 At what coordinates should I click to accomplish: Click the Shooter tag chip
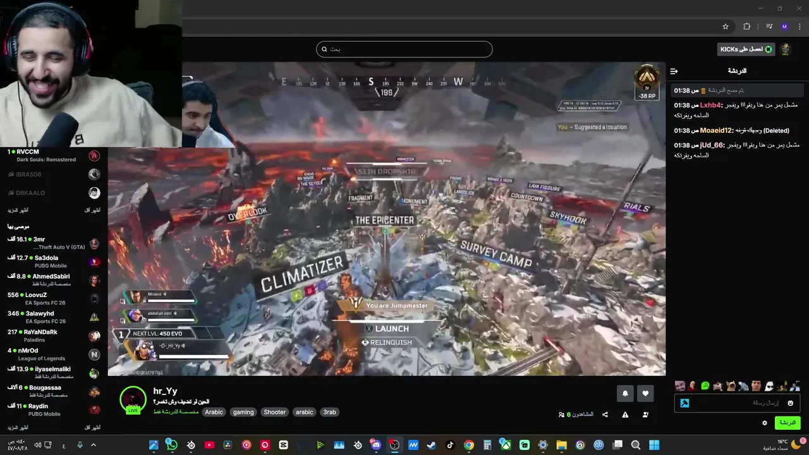274,412
